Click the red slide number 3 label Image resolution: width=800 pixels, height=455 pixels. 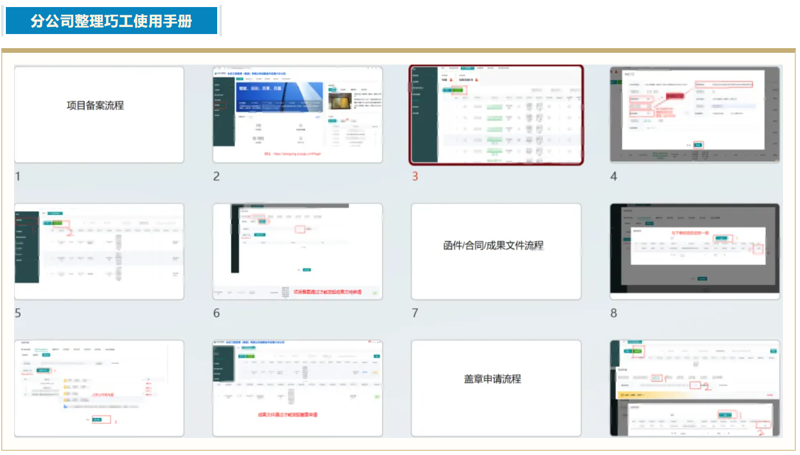415,176
